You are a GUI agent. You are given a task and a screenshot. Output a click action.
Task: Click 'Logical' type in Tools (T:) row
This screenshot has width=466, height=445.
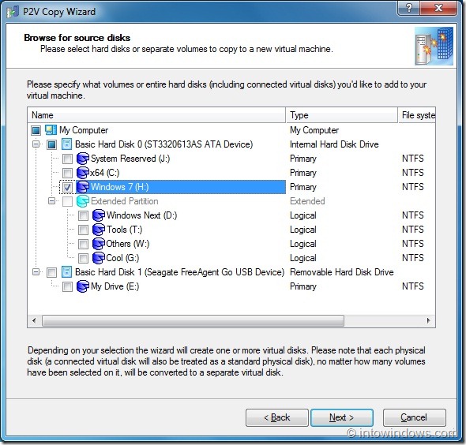(x=303, y=230)
